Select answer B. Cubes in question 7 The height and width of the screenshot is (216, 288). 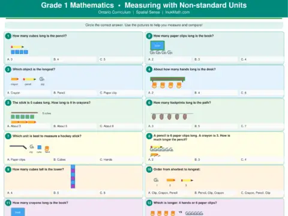74,160
